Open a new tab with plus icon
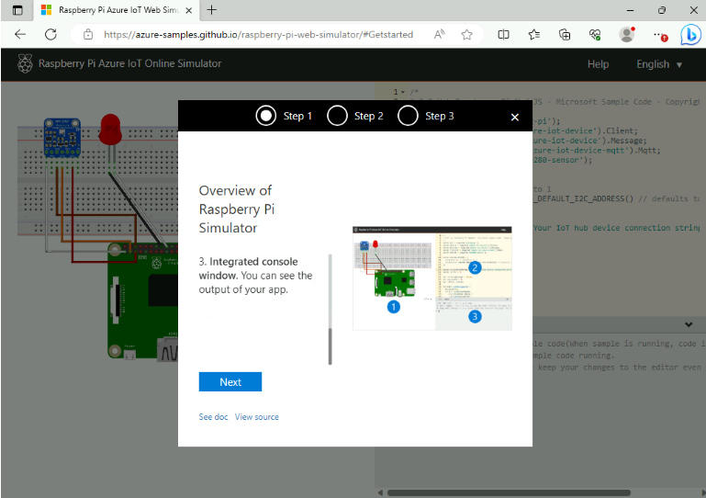This screenshot has height=498, width=706. (x=212, y=10)
